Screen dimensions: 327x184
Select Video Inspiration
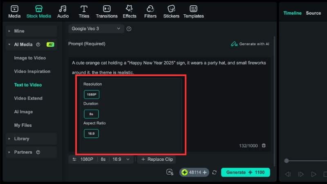(x=32, y=71)
